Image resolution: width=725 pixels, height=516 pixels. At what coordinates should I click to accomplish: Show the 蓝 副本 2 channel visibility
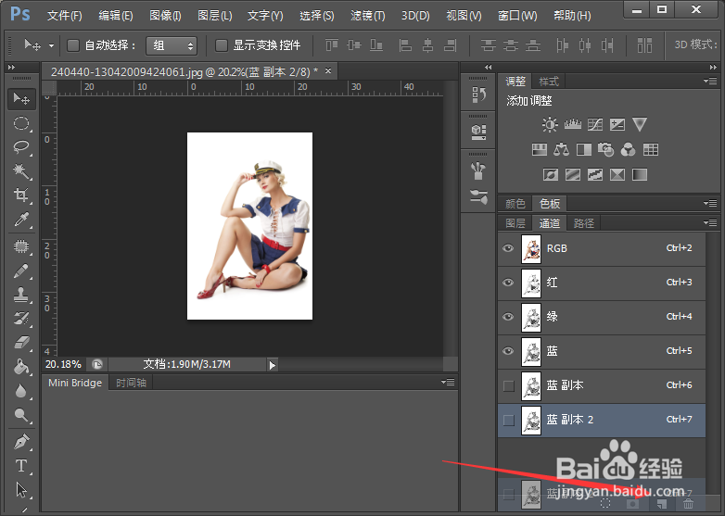(509, 420)
